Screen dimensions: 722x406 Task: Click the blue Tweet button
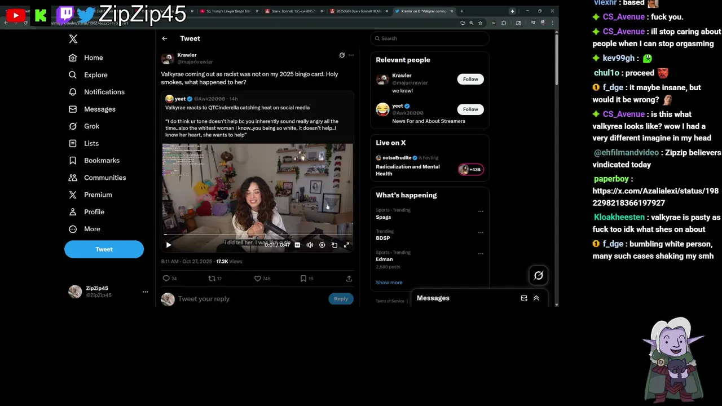pyautogui.click(x=104, y=249)
